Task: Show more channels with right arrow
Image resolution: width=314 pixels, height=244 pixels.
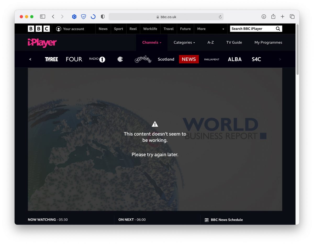Action: [280, 59]
